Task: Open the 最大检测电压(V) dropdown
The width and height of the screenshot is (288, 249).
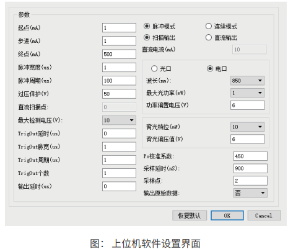Action: pos(119,120)
